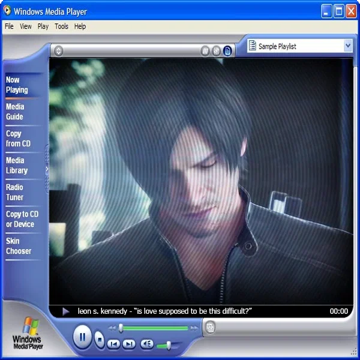Toggle the playlist pane button
Image resolution: width=360 pixels, height=360 pixels.
227,51
